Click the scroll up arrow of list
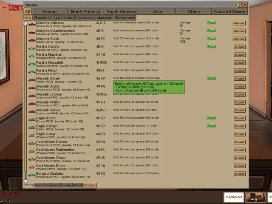Screen dimensions: 272x204 25,23
